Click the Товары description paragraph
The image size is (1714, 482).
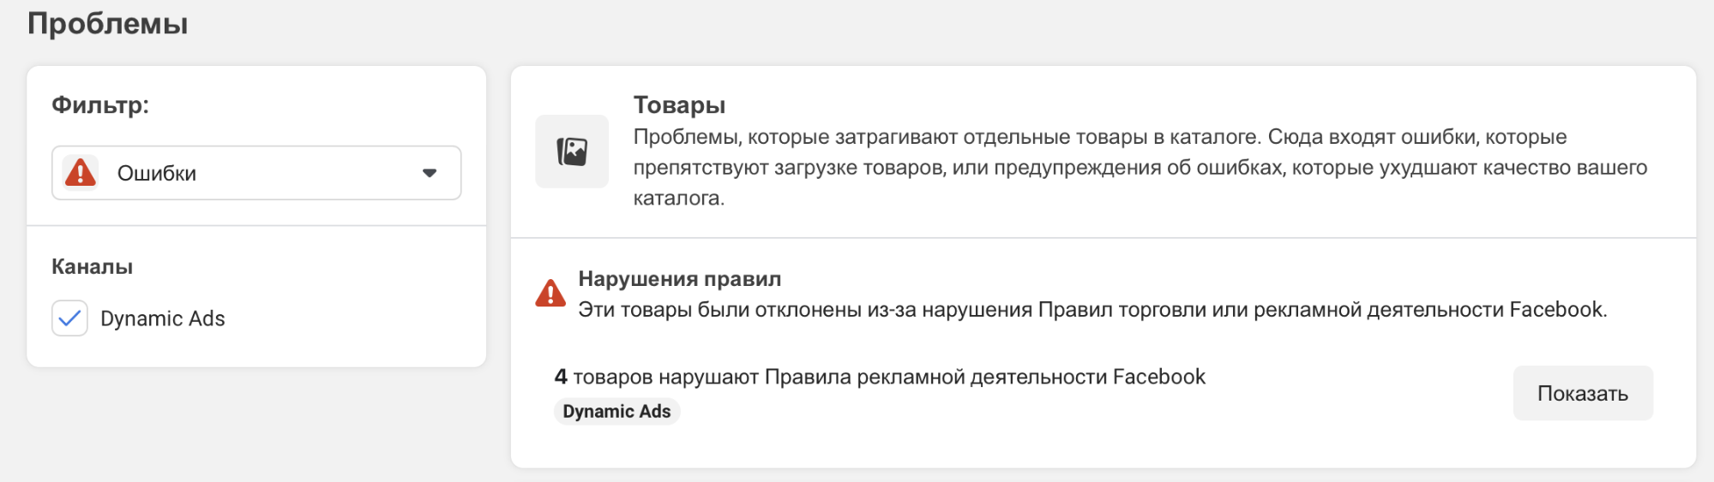tap(1140, 167)
